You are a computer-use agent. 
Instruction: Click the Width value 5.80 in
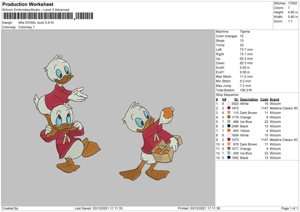pyautogui.click(x=292, y=17)
